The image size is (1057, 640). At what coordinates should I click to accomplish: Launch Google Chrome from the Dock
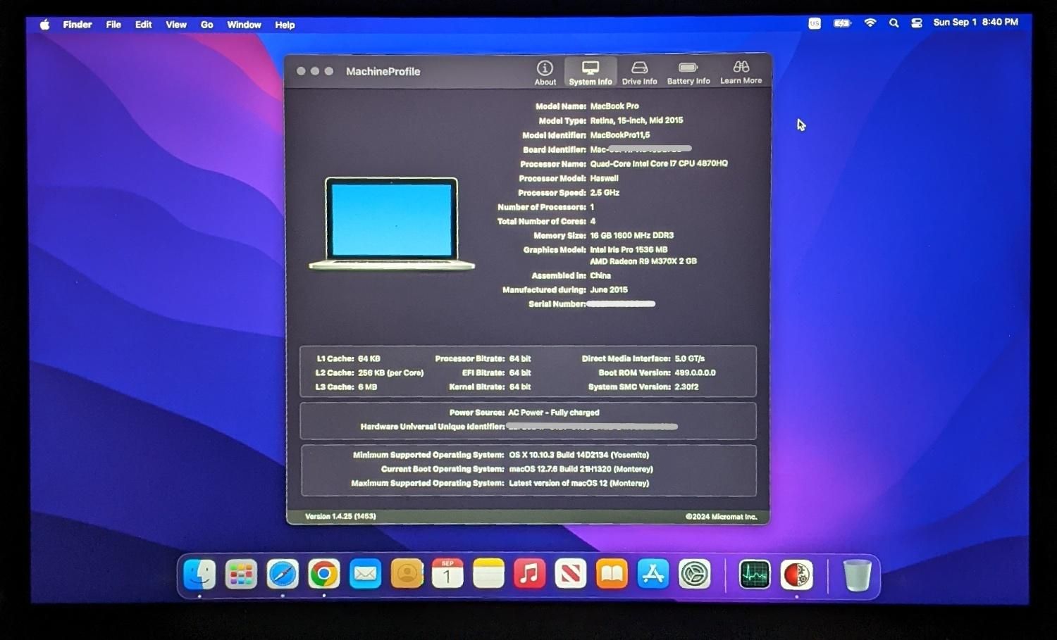click(323, 575)
